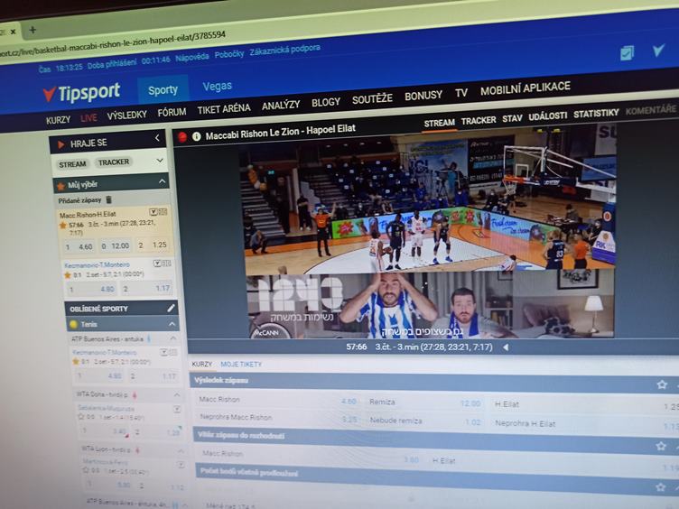Click the Tipsport logo
Screen dimensions: 679x509
click(x=81, y=92)
